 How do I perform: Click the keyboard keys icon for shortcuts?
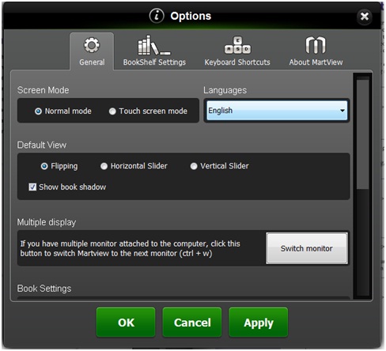(x=237, y=45)
